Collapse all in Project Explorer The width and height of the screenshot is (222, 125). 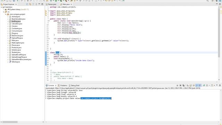pos(27,4)
